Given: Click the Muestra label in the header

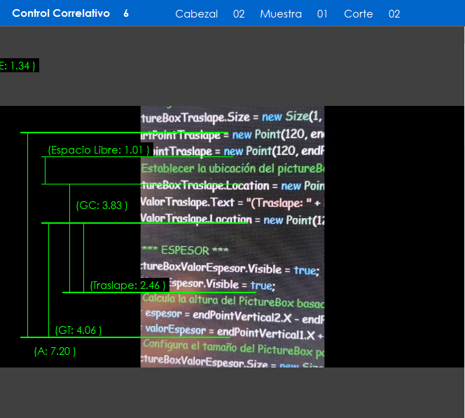Looking at the screenshot, I should pos(281,14).
